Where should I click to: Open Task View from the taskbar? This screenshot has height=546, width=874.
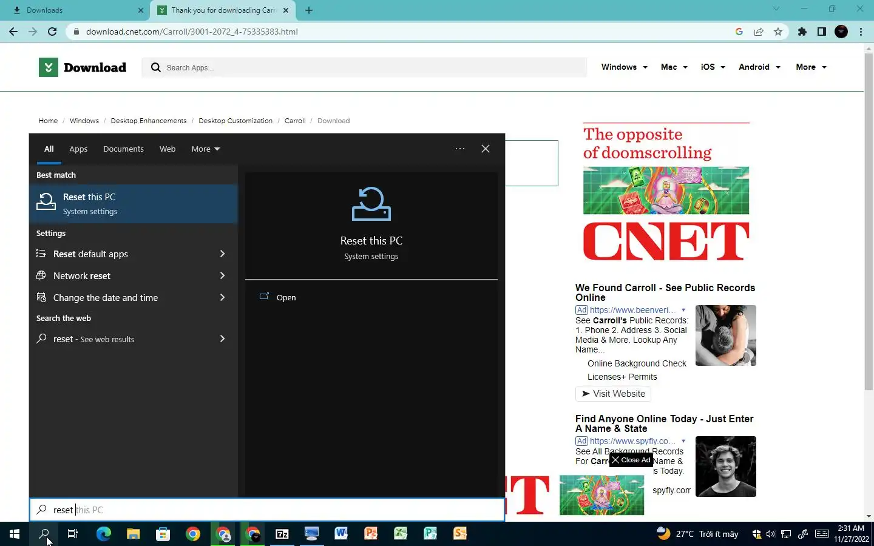pyautogui.click(x=73, y=534)
